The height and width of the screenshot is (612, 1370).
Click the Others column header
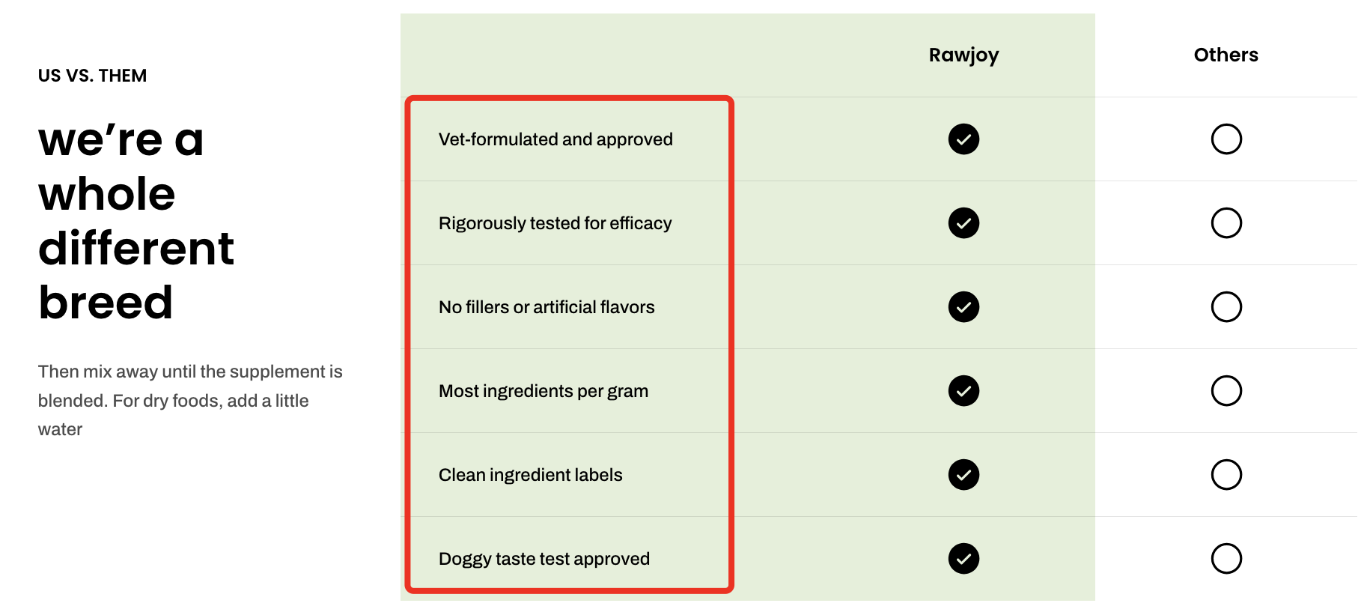(x=1226, y=55)
